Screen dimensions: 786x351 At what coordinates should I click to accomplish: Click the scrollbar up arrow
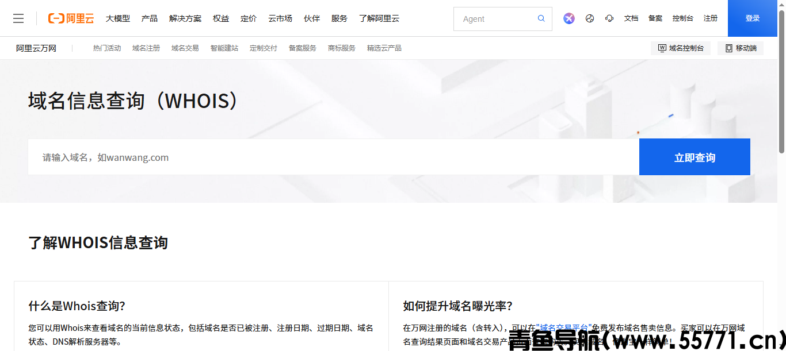(781, 5)
